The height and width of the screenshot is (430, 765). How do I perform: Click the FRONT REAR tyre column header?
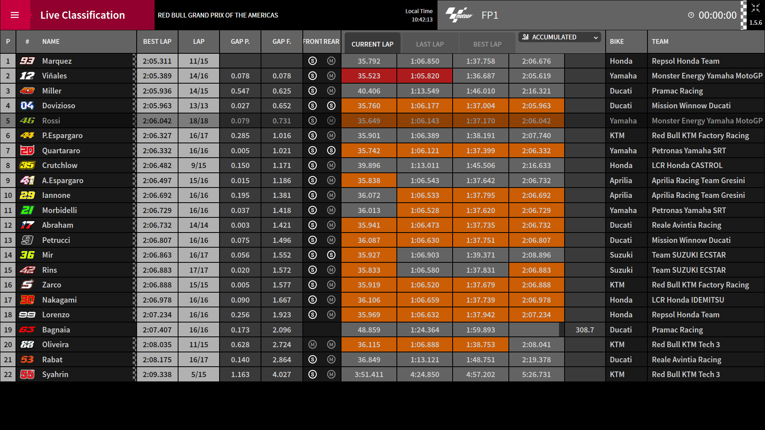click(321, 41)
